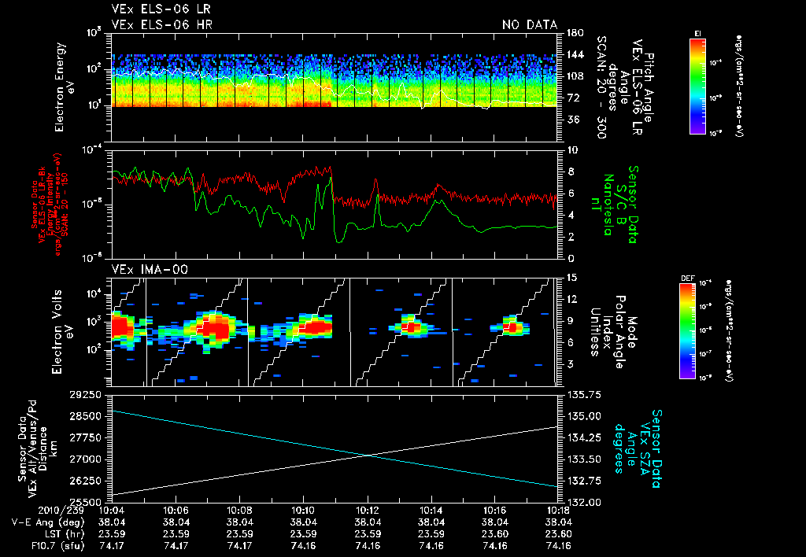806x557 pixels.
Task: Select the 'VEx ELS-06 HR' plot title
Action: (162, 24)
